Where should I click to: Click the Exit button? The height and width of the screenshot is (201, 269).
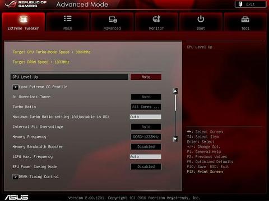coord(251,4)
